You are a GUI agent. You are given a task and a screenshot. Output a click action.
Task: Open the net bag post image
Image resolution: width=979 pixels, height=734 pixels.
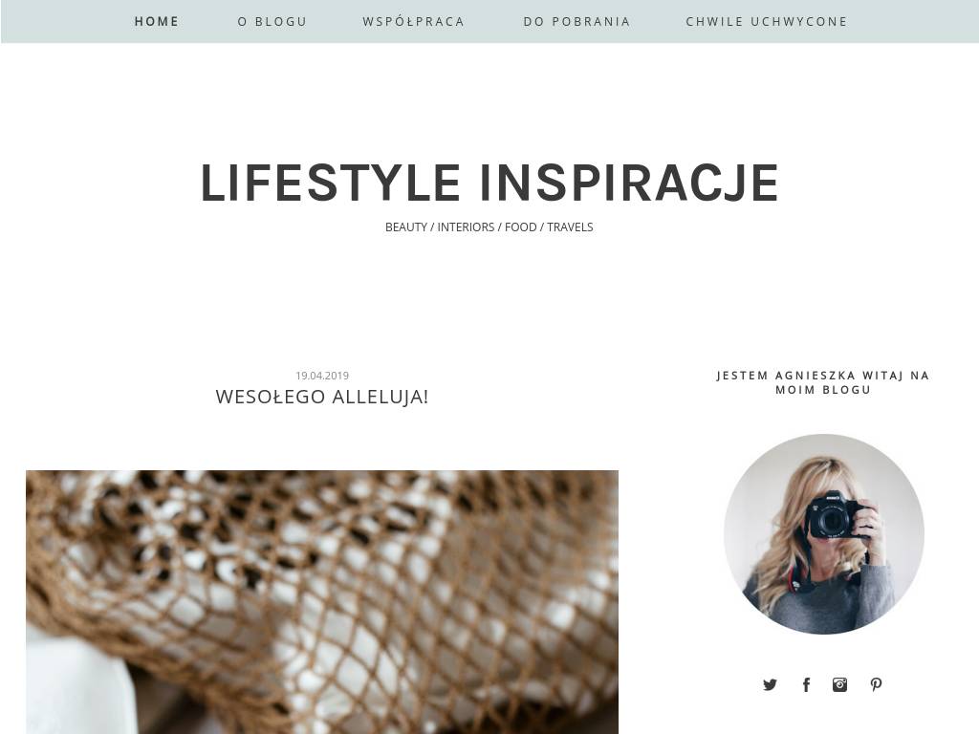click(322, 602)
